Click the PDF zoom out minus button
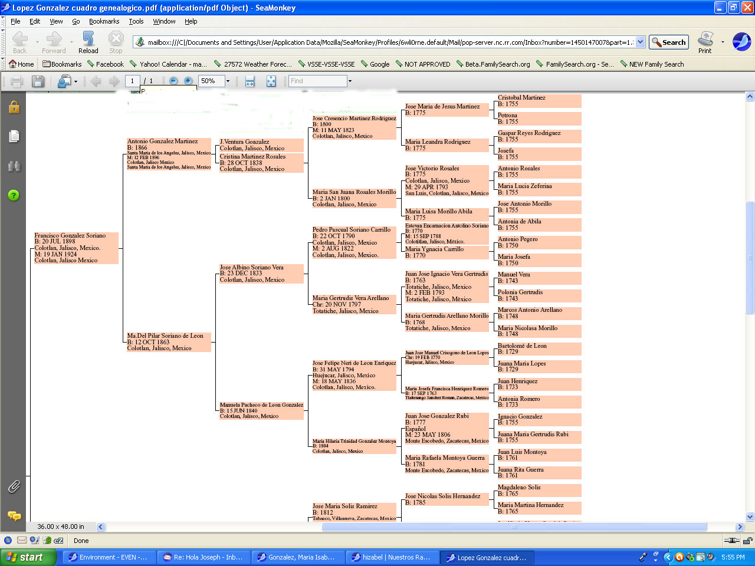755x566 pixels. [x=173, y=81]
